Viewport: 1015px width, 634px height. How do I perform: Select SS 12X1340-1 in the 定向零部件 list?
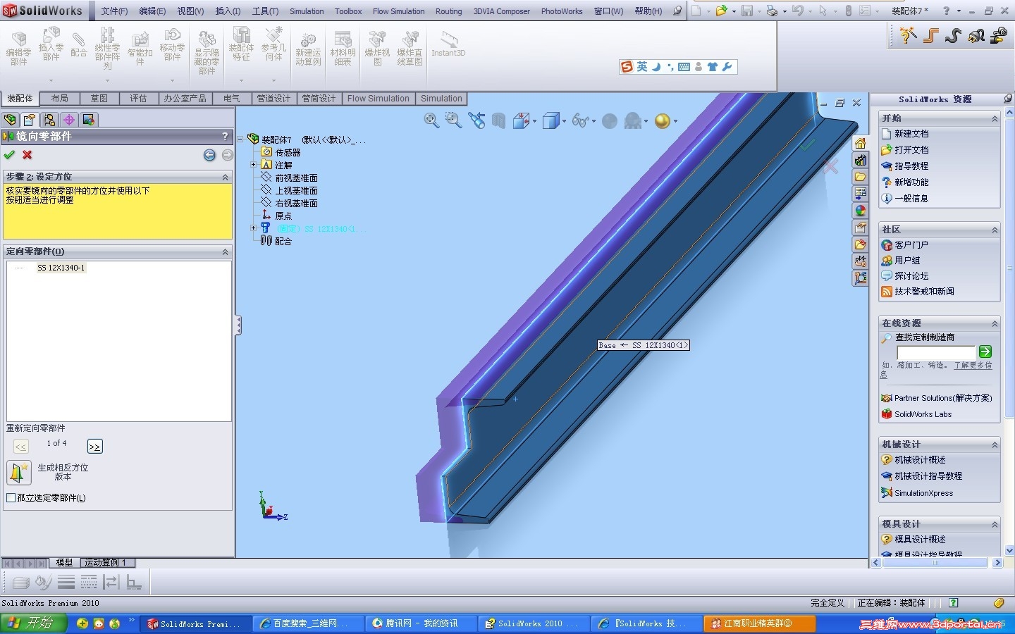click(x=61, y=268)
